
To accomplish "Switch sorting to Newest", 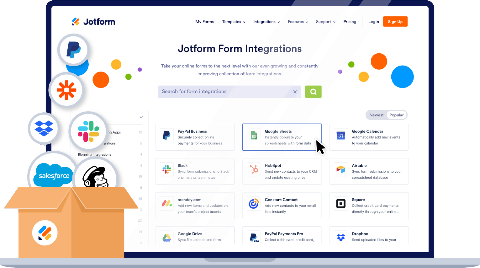I will click(x=376, y=115).
